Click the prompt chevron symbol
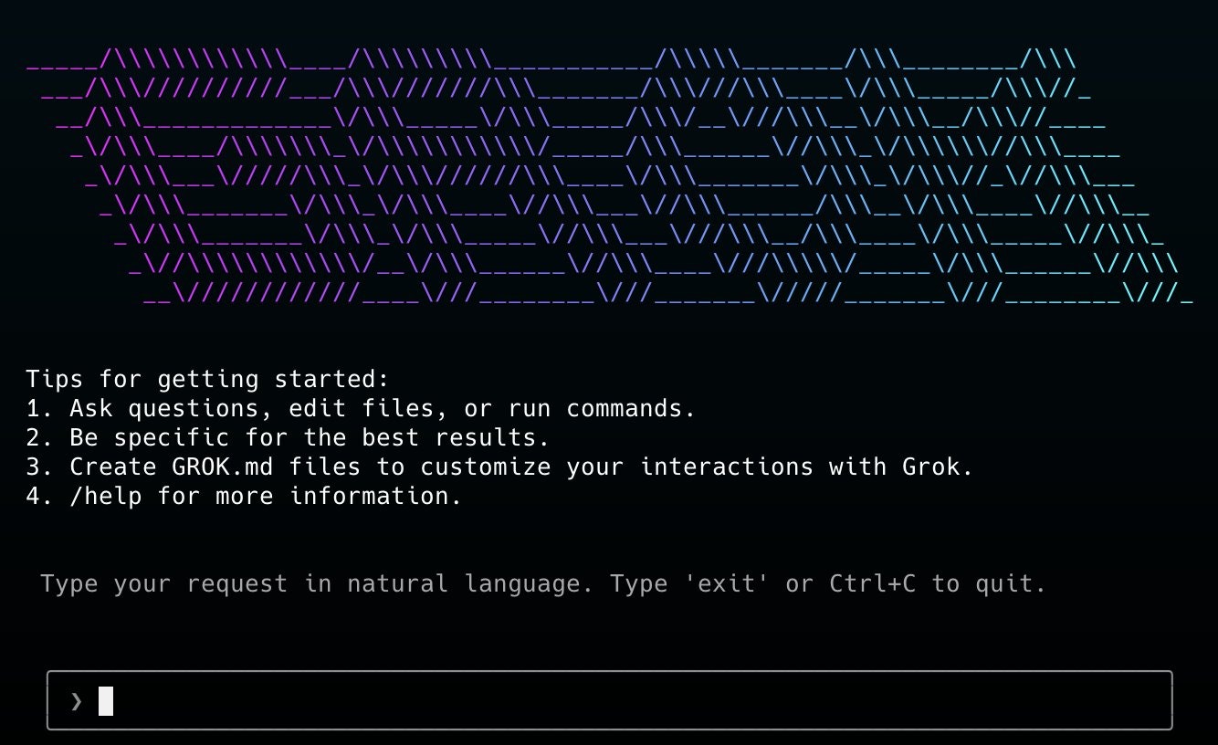Image resolution: width=1218 pixels, height=745 pixels. [x=76, y=701]
